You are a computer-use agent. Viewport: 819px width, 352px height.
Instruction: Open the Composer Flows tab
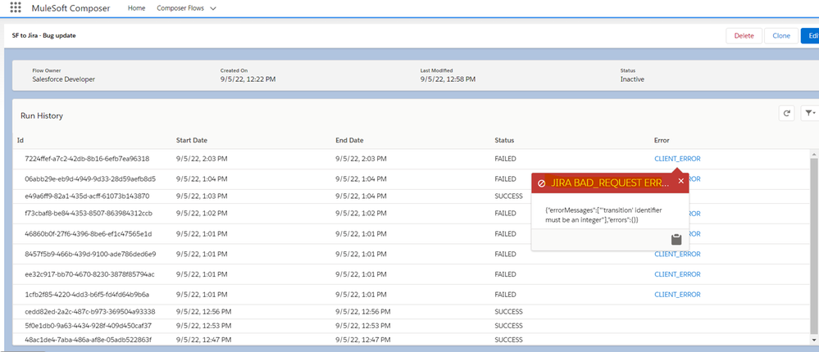(x=180, y=8)
